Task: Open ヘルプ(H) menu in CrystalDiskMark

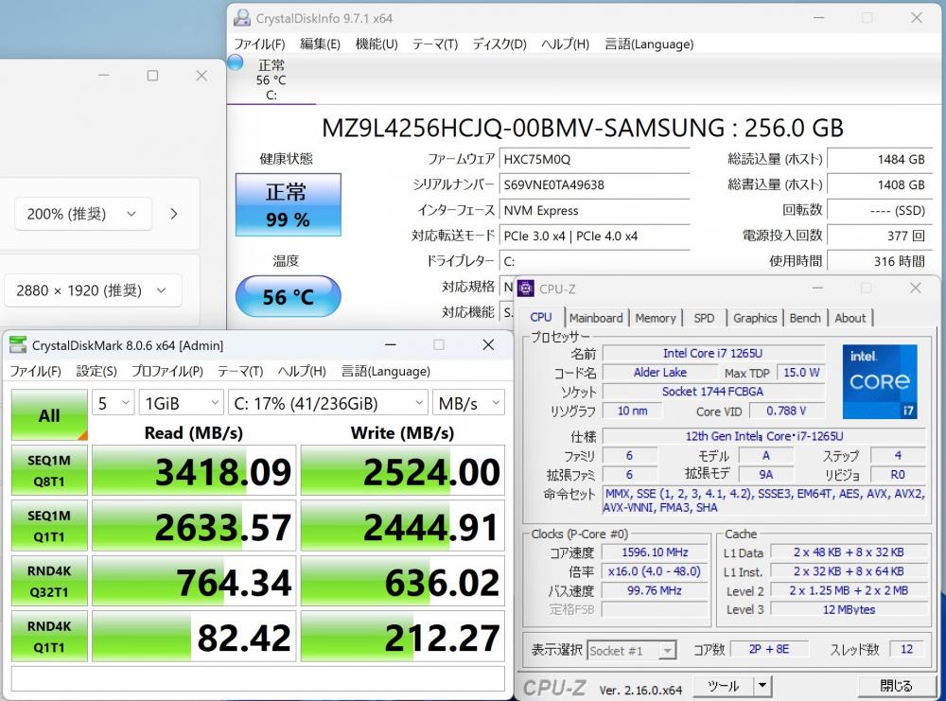Action: tap(302, 371)
